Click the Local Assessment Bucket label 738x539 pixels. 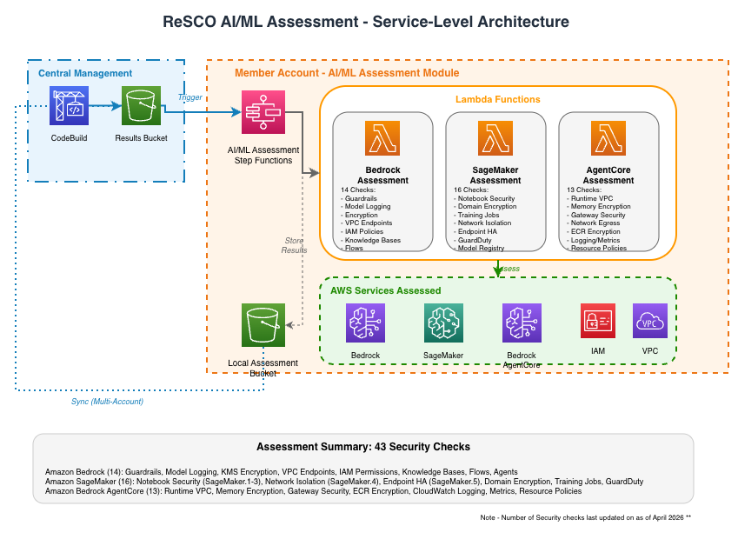click(263, 368)
